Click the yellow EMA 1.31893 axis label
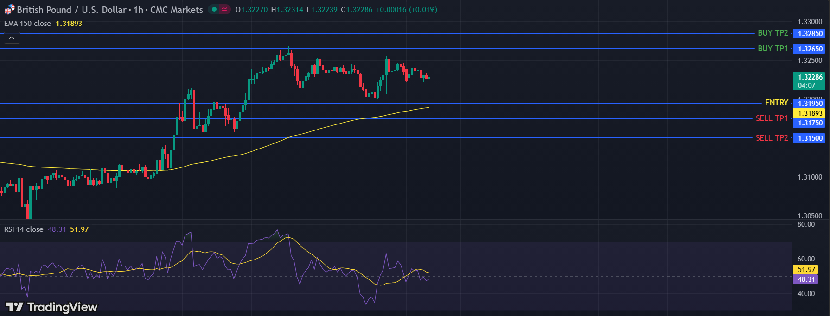Viewport: 830px width, 316px height. point(810,113)
